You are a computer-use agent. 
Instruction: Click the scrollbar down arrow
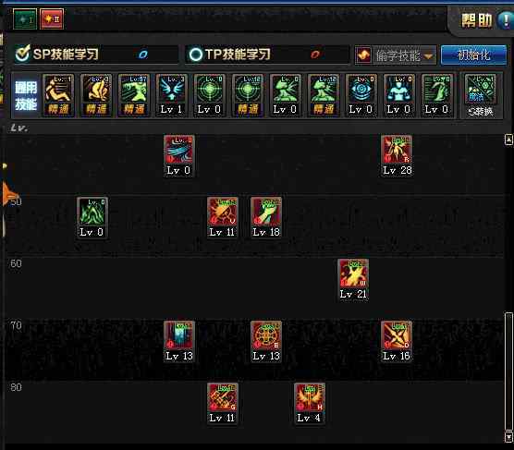coord(508,437)
